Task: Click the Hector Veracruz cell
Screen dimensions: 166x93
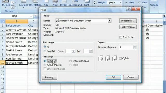Action: click(x=17, y=38)
